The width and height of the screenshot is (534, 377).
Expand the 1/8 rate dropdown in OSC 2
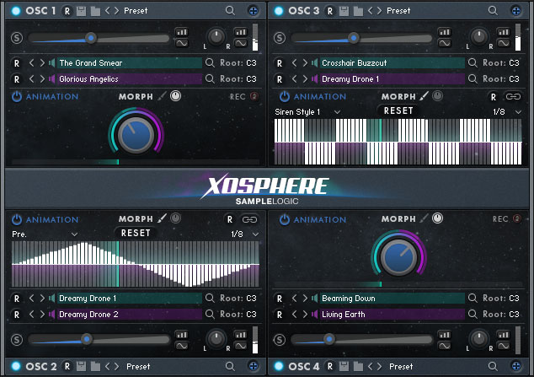245,234
